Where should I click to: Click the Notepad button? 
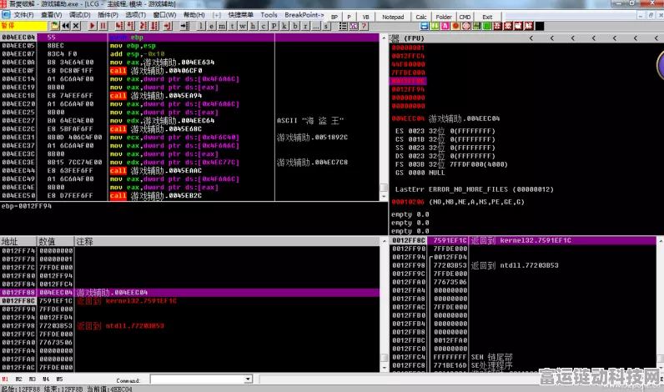pyautogui.click(x=393, y=17)
